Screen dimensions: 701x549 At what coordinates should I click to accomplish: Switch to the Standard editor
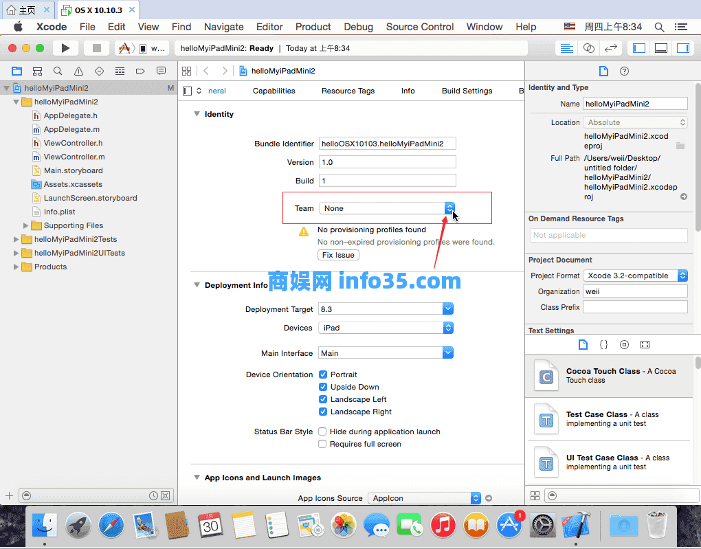(x=567, y=48)
